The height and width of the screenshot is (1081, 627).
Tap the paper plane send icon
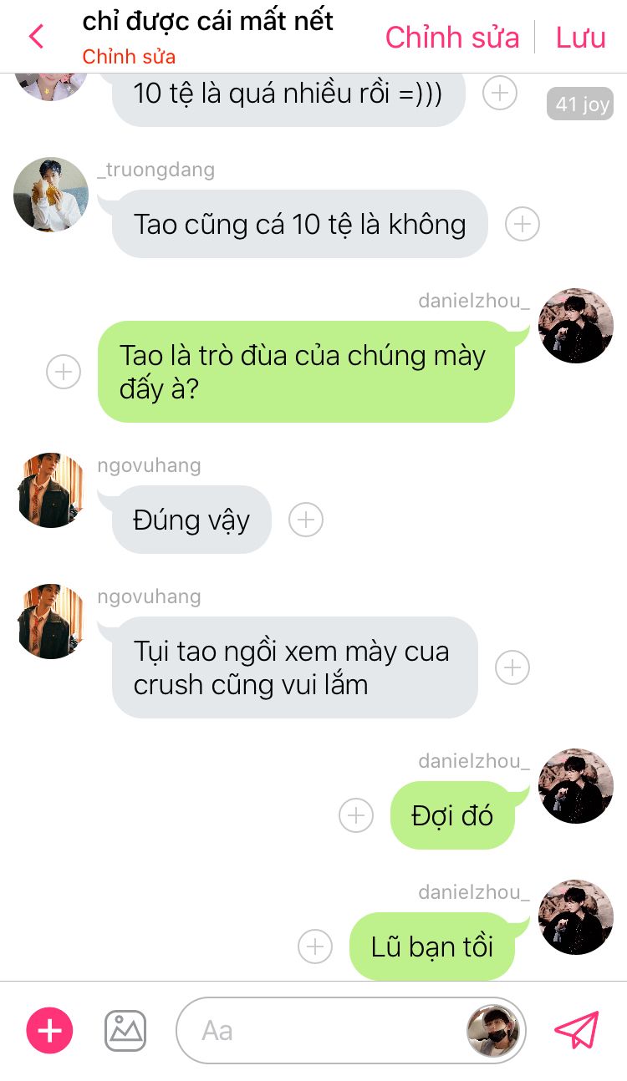click(x=577, y=1030)
